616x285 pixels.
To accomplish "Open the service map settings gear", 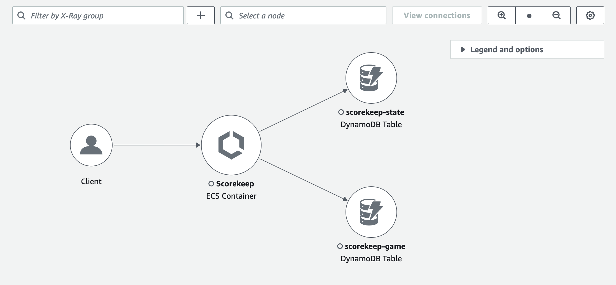I will point(590,16).
